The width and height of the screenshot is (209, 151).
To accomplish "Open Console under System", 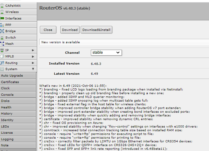I will 18,94.
